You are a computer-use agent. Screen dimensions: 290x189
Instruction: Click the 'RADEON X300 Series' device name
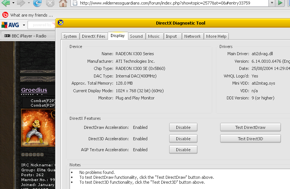click(135, 54)
